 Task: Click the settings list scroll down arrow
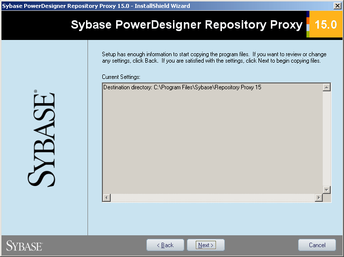pyautogui.click(x=327, y=189)
